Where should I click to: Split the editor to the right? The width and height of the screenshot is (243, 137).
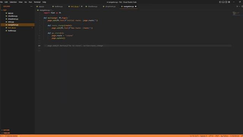(x=242, y=6)
